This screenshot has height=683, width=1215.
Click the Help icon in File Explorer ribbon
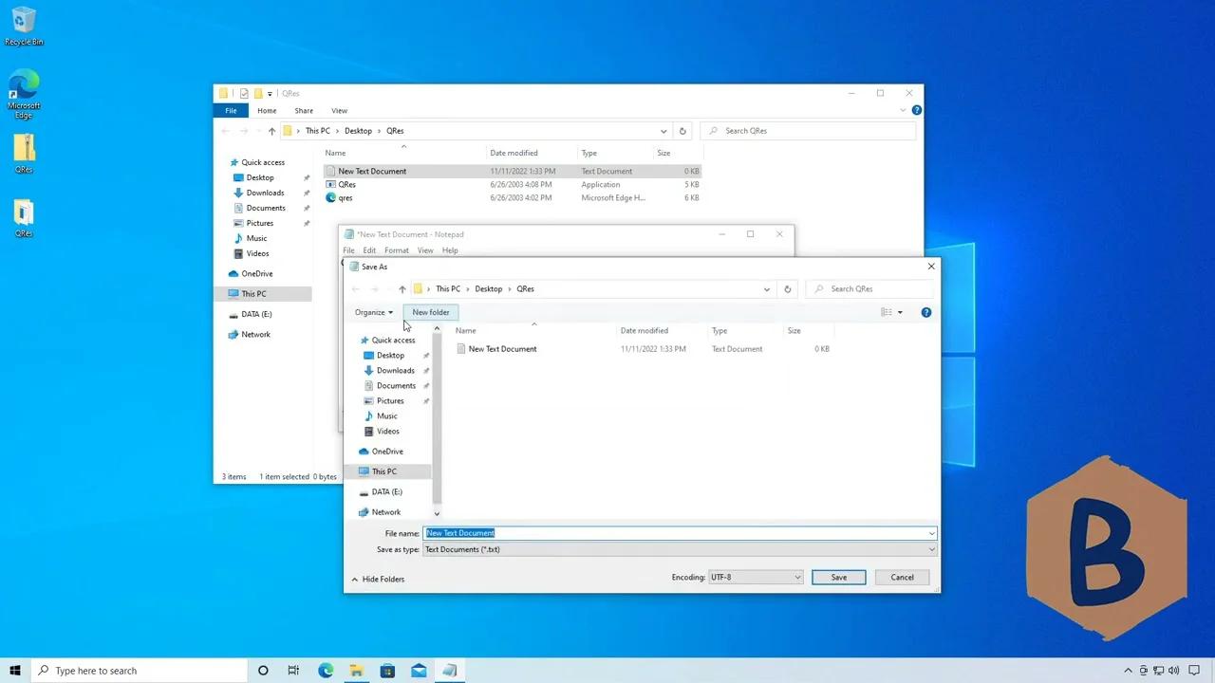click(x=916, y=109)
